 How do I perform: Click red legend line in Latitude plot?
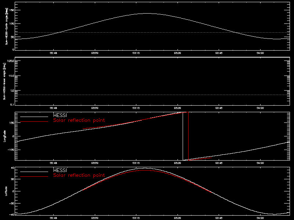(34, 177)
